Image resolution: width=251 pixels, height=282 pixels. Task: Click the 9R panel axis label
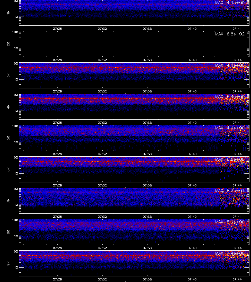[x=8, y=264]
